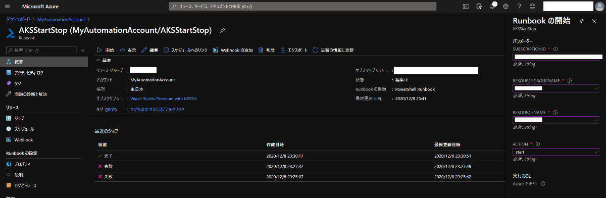
Task: Open portal settings gear
Action: [x=506, y=7]
